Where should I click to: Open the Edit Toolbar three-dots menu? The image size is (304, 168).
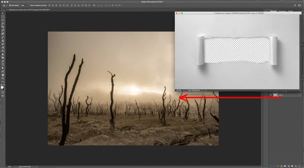pyautogui.click(x=3, y=82)
